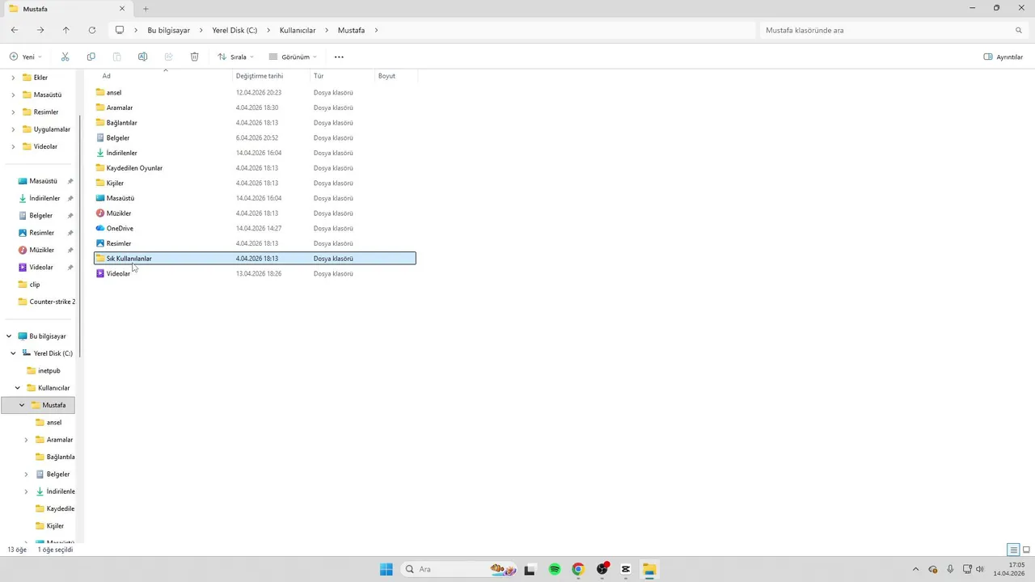Image resolution: width=1035 pixels, height=582 pixels.
Task: Open CapCut from the taskbar
Action: point(626,569)
